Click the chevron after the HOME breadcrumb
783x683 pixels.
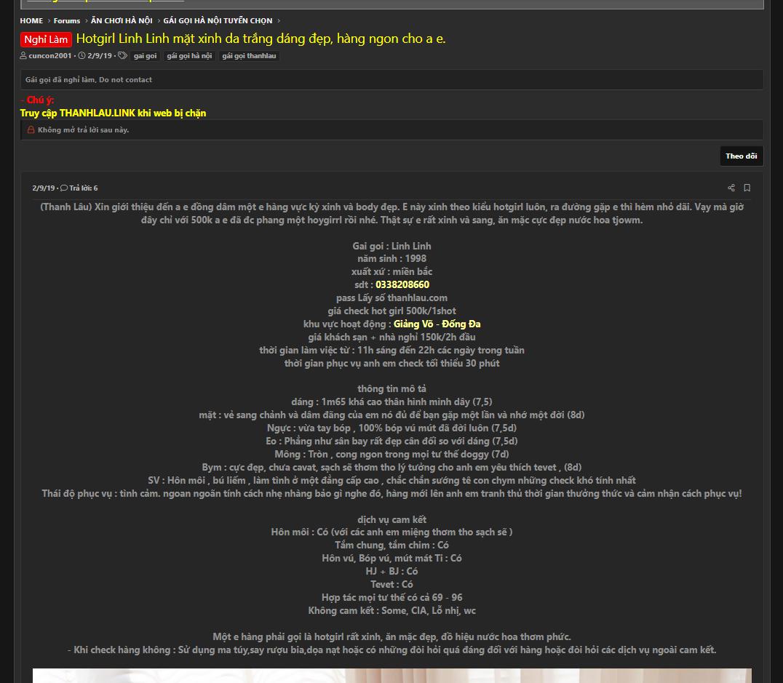coord(49,21)
